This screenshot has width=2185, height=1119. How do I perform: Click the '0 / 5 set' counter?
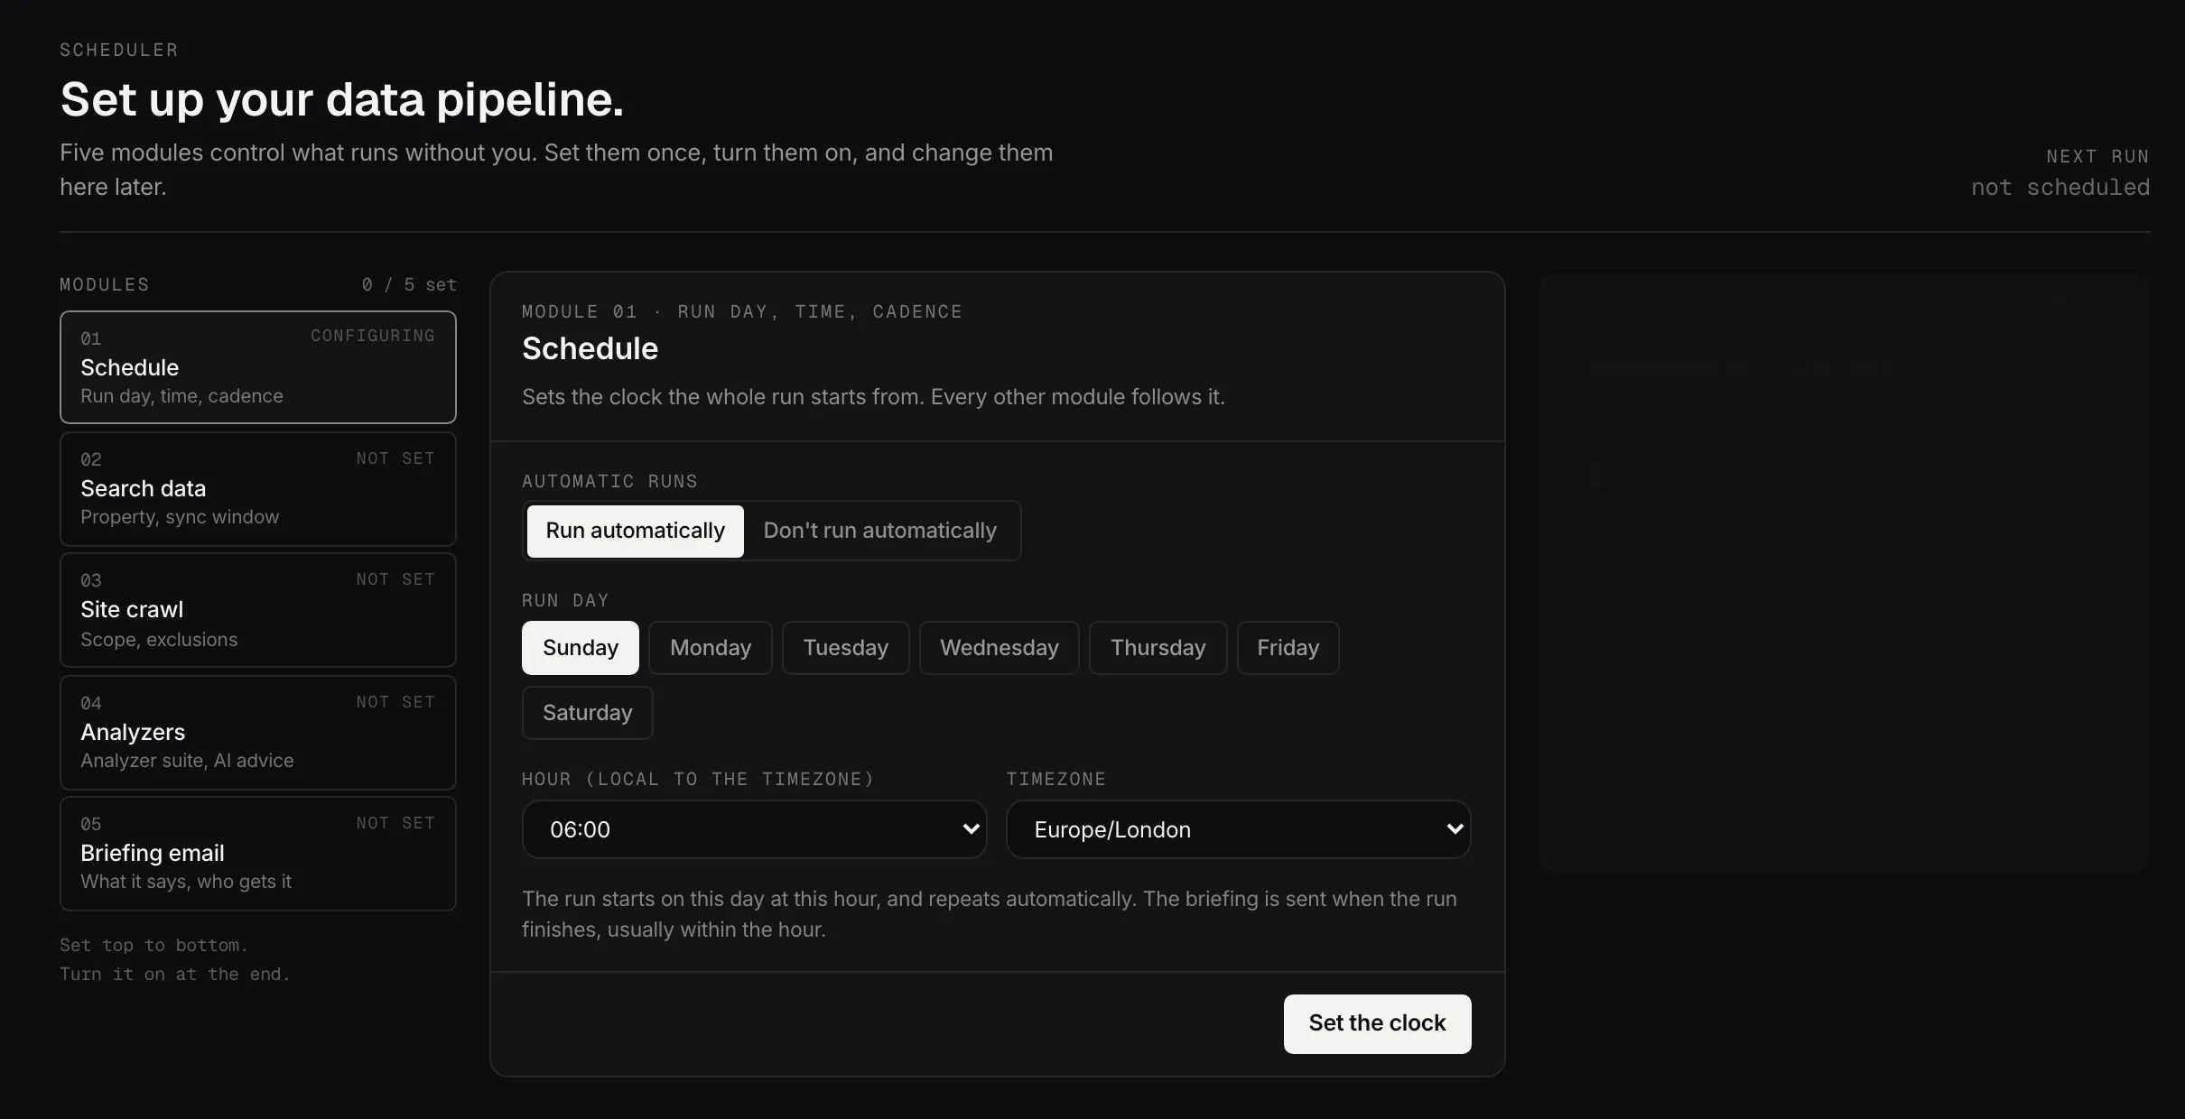point(409,284)
